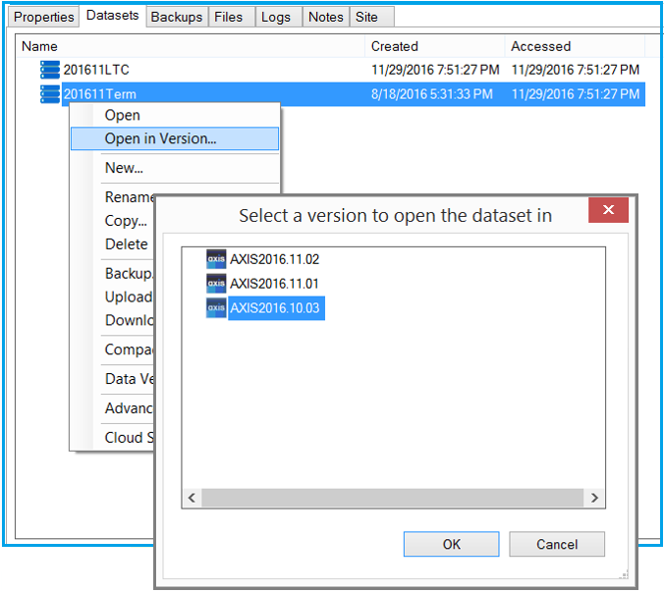Viewport: 664px width, 592px height.
Task: Click the left arrow of the horizontal scrollbar
Action: tap(192, 498)
